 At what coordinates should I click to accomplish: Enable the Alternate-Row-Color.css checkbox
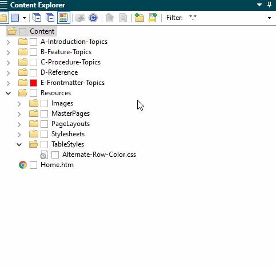(55, 155)
